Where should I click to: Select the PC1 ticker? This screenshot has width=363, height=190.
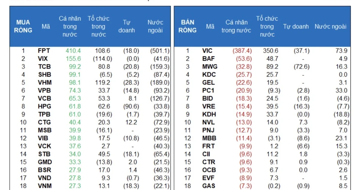208,90
